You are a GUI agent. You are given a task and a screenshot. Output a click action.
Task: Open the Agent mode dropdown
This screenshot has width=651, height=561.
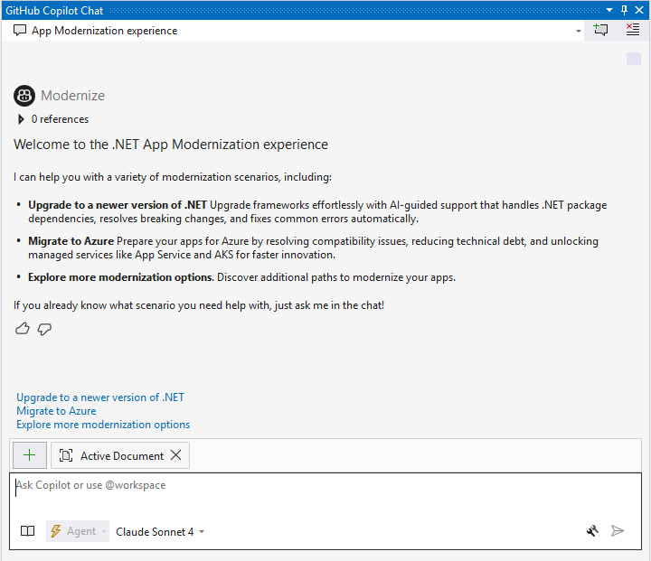pos(78,531)
